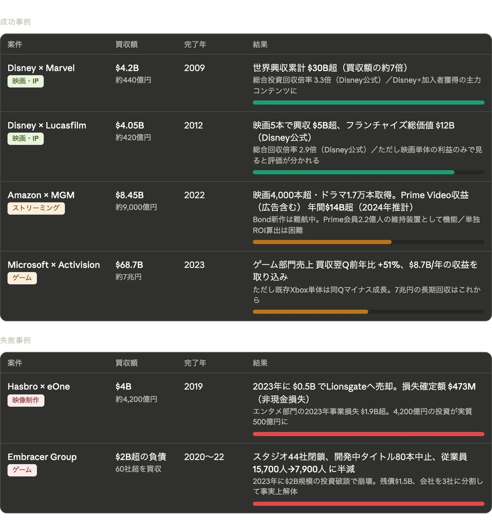The image size is (492, 527).
Task: Click the 結果 column header in failure table
Action: [260, 363]
